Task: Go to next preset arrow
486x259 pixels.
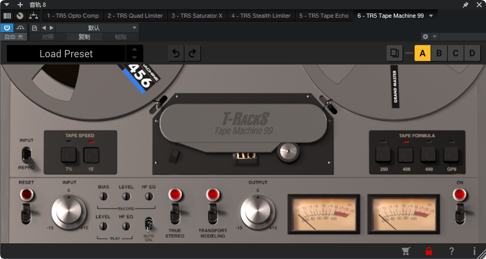Action: click(x=51, y=28)
